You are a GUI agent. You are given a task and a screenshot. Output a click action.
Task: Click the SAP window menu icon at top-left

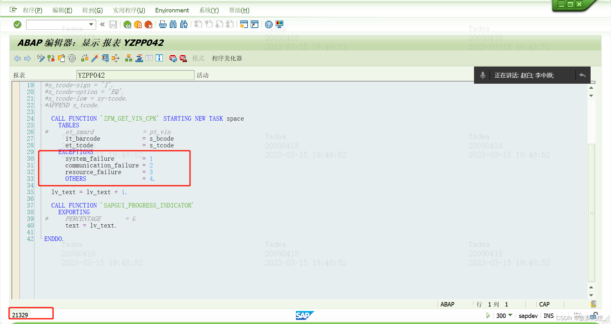(13, 10)
